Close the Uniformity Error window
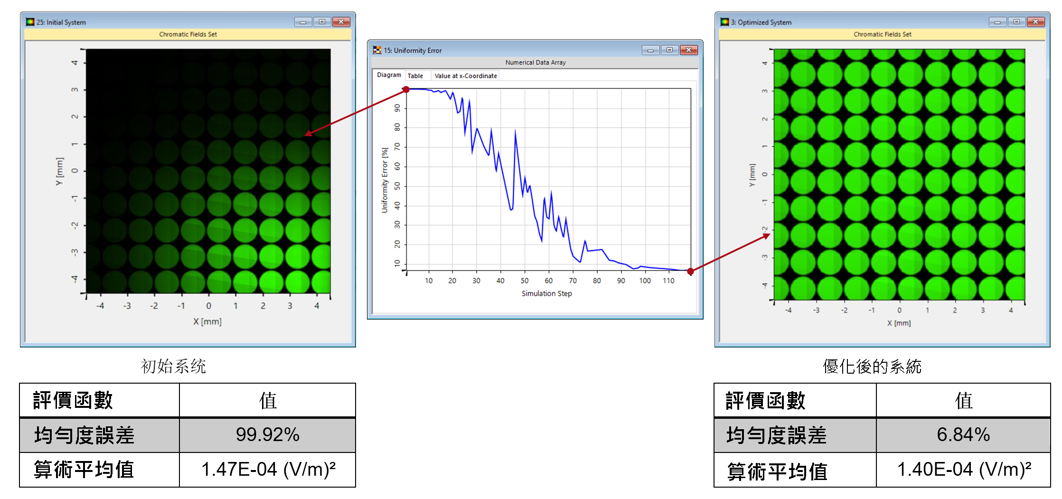This screenshot has width=1062, height=499. pos(688,50)
